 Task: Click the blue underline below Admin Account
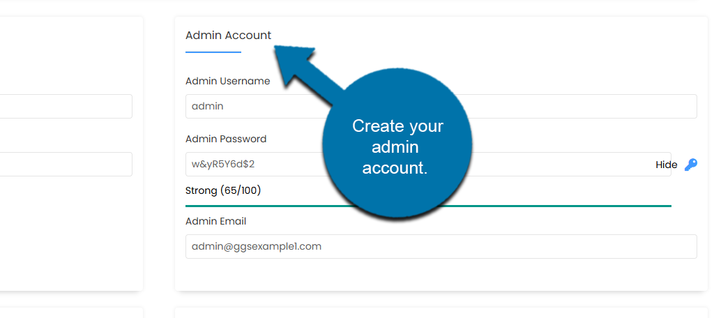tap(213, 52)
